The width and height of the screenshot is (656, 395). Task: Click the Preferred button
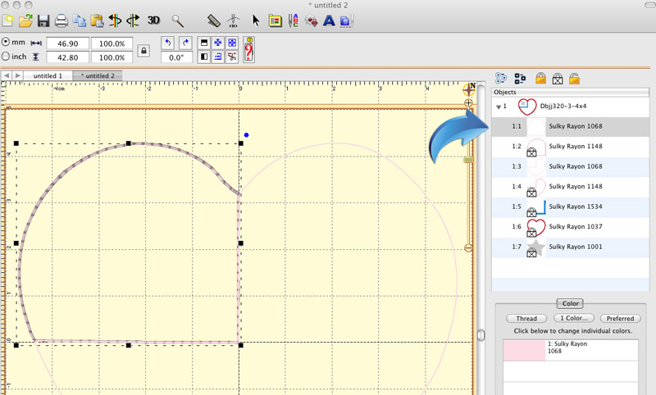[x=621, y=319]
